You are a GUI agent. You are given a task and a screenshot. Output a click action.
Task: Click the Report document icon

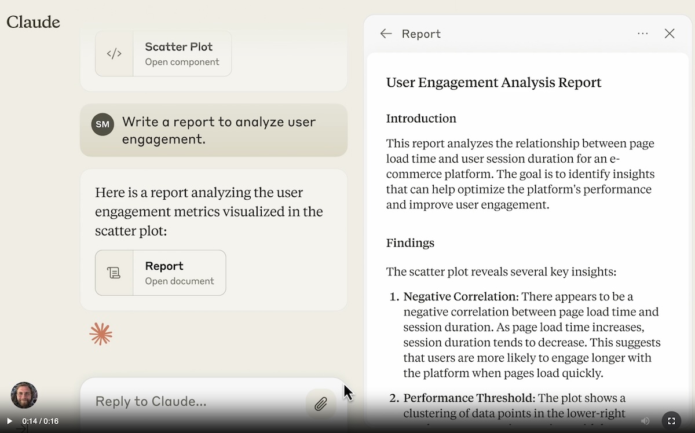click(114, 273)
